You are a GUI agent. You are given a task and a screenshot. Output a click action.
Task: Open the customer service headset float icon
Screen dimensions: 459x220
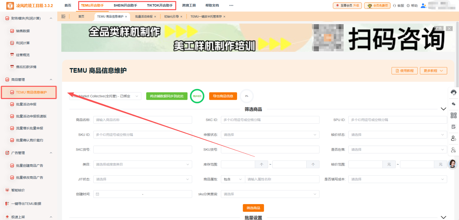[453, 92]
